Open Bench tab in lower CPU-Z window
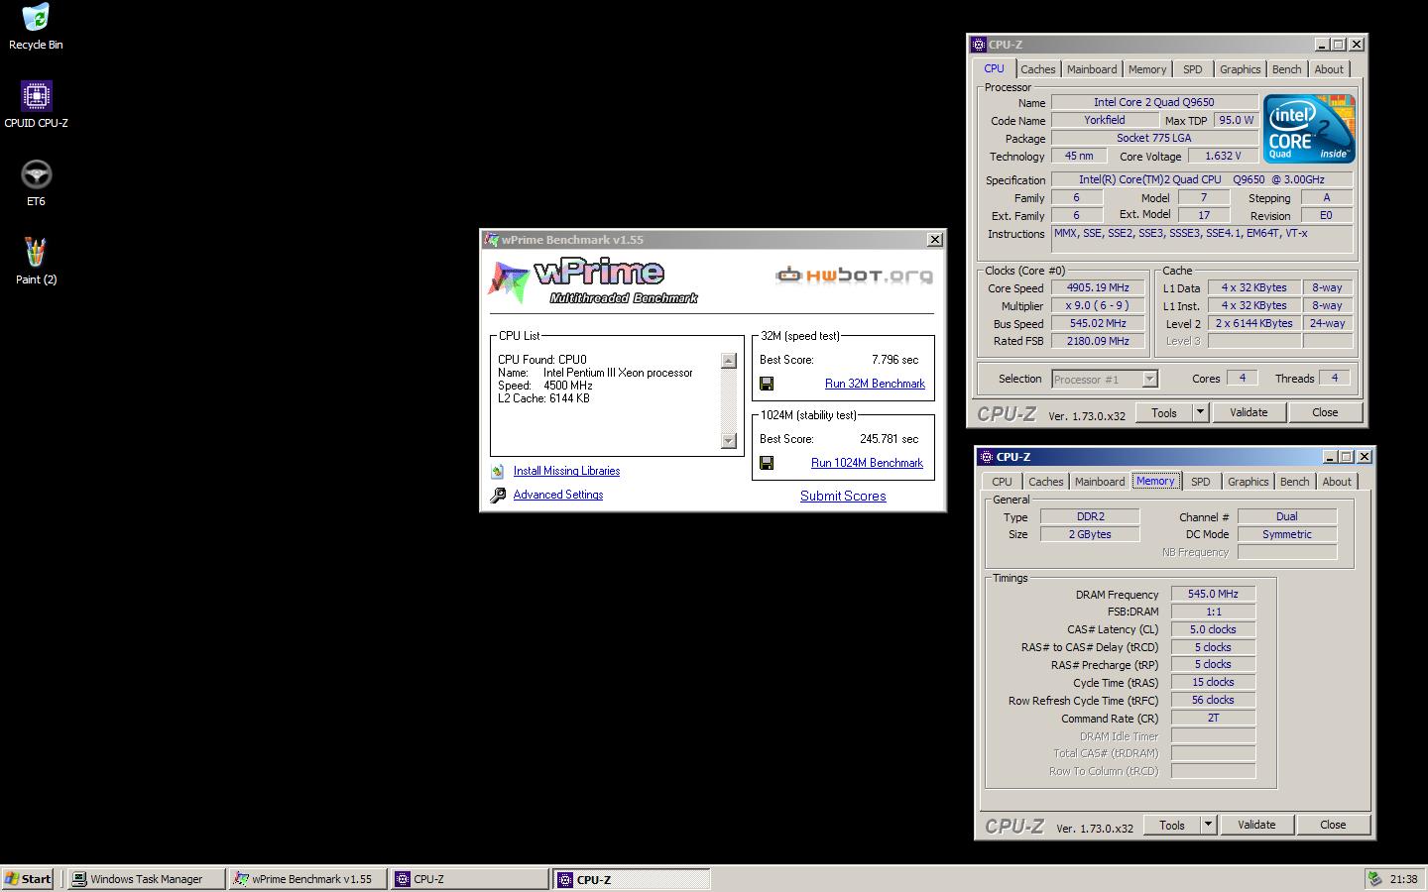 tap(1295, 482)
